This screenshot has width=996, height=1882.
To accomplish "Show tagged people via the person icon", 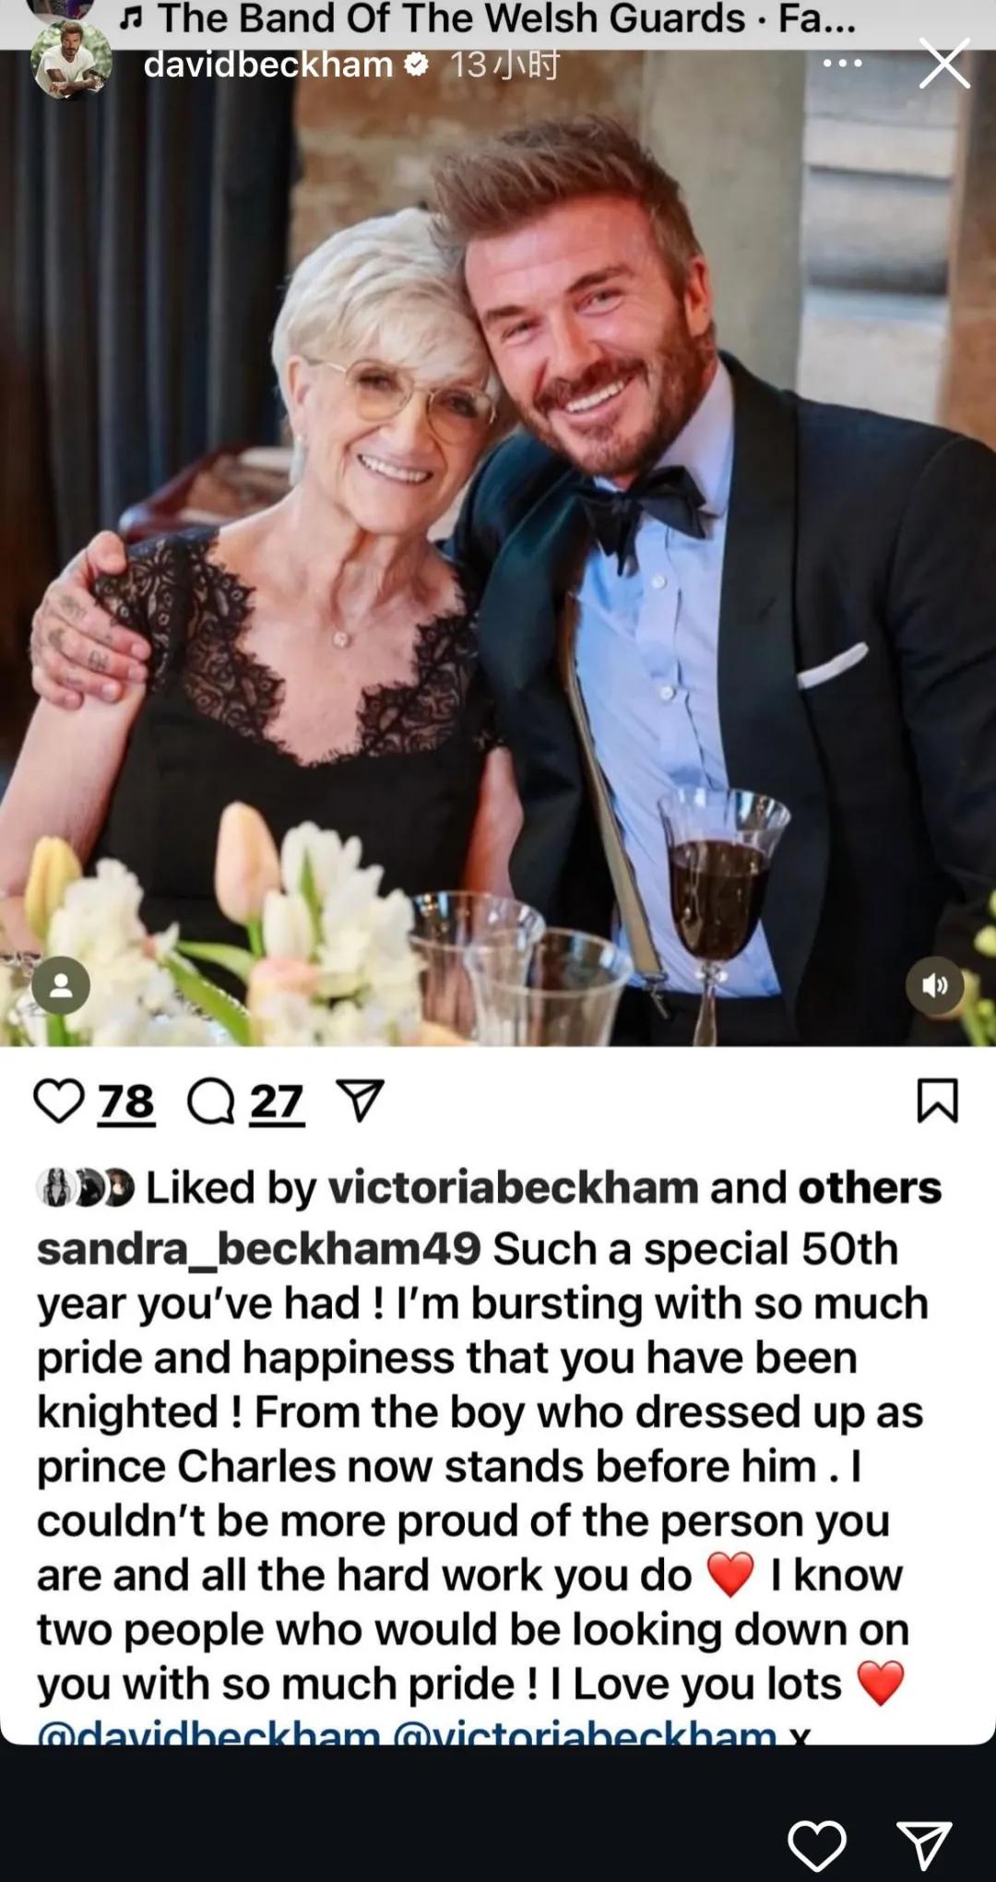I will click(61, 985).
